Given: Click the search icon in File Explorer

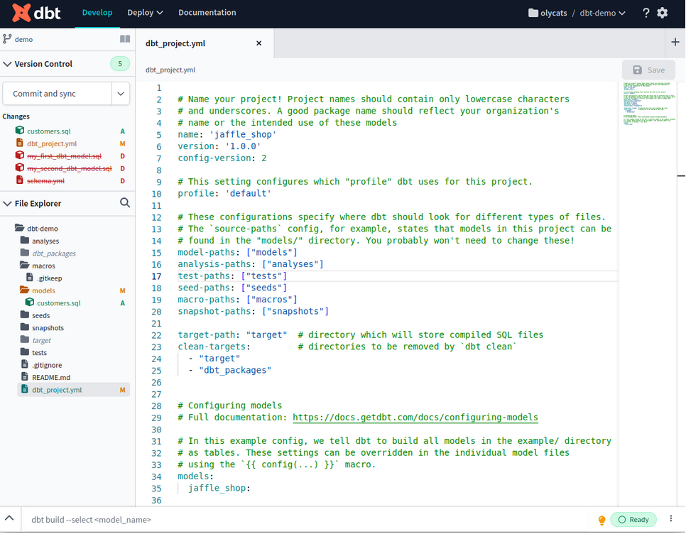Looking at the screenshot, I should (125, 203).
